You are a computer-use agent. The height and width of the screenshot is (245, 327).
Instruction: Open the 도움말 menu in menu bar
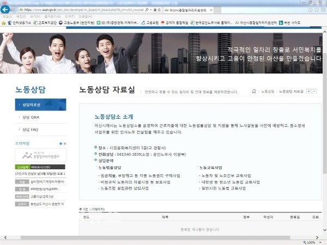click(x=85, y=16)
